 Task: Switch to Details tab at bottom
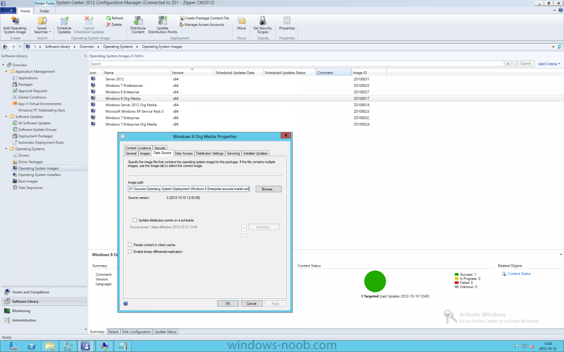click(x=113, y=332)
